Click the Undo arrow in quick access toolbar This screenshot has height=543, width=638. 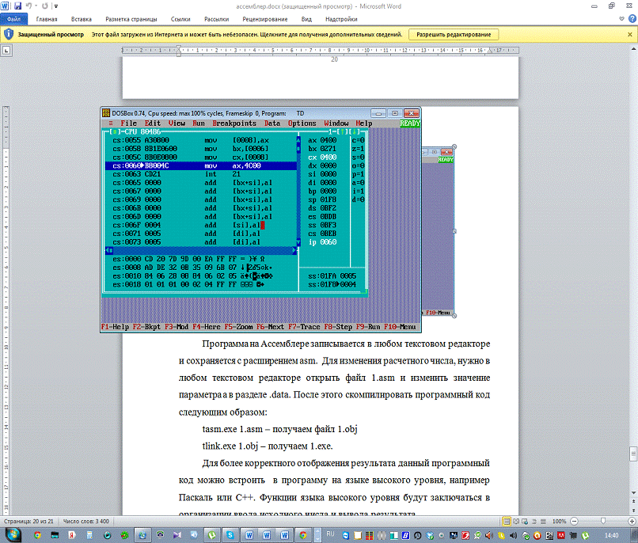click(x=30, y=6)
